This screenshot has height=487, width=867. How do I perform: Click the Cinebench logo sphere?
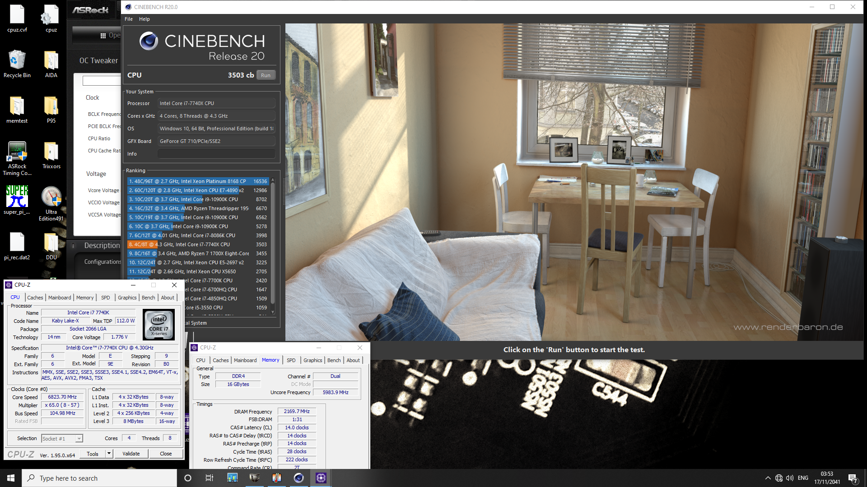149,41
